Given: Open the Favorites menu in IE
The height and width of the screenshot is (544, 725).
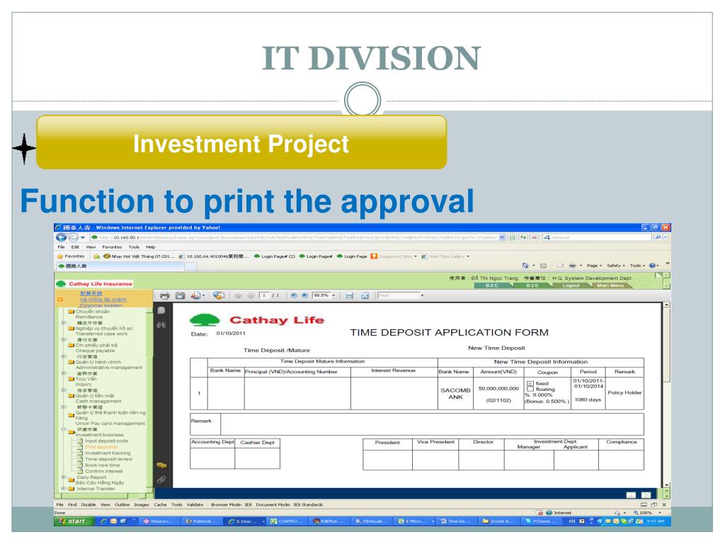Looking at the screenshot, I should tap(112, 247).
